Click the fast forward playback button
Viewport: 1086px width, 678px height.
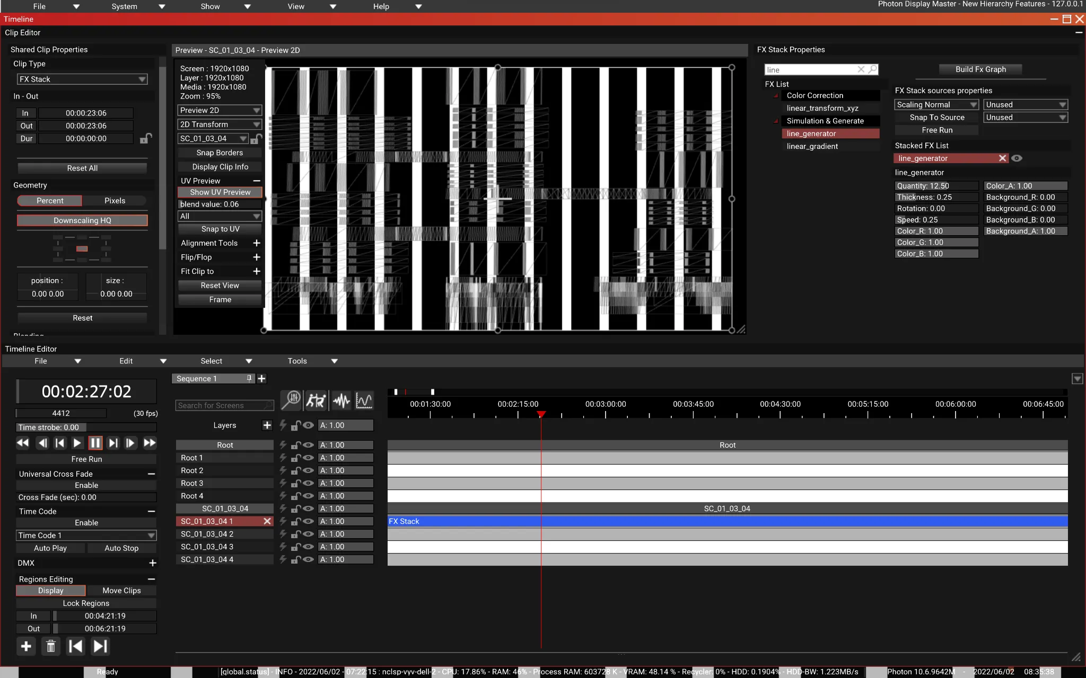click(x=150, y=443)
